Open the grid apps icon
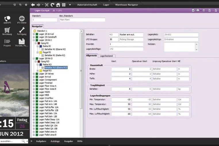The height and width of the screenshot is (146, 219). [x=64, y=5]
